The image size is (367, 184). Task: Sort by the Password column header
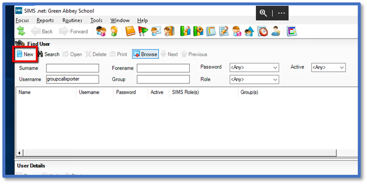(131, 92)
